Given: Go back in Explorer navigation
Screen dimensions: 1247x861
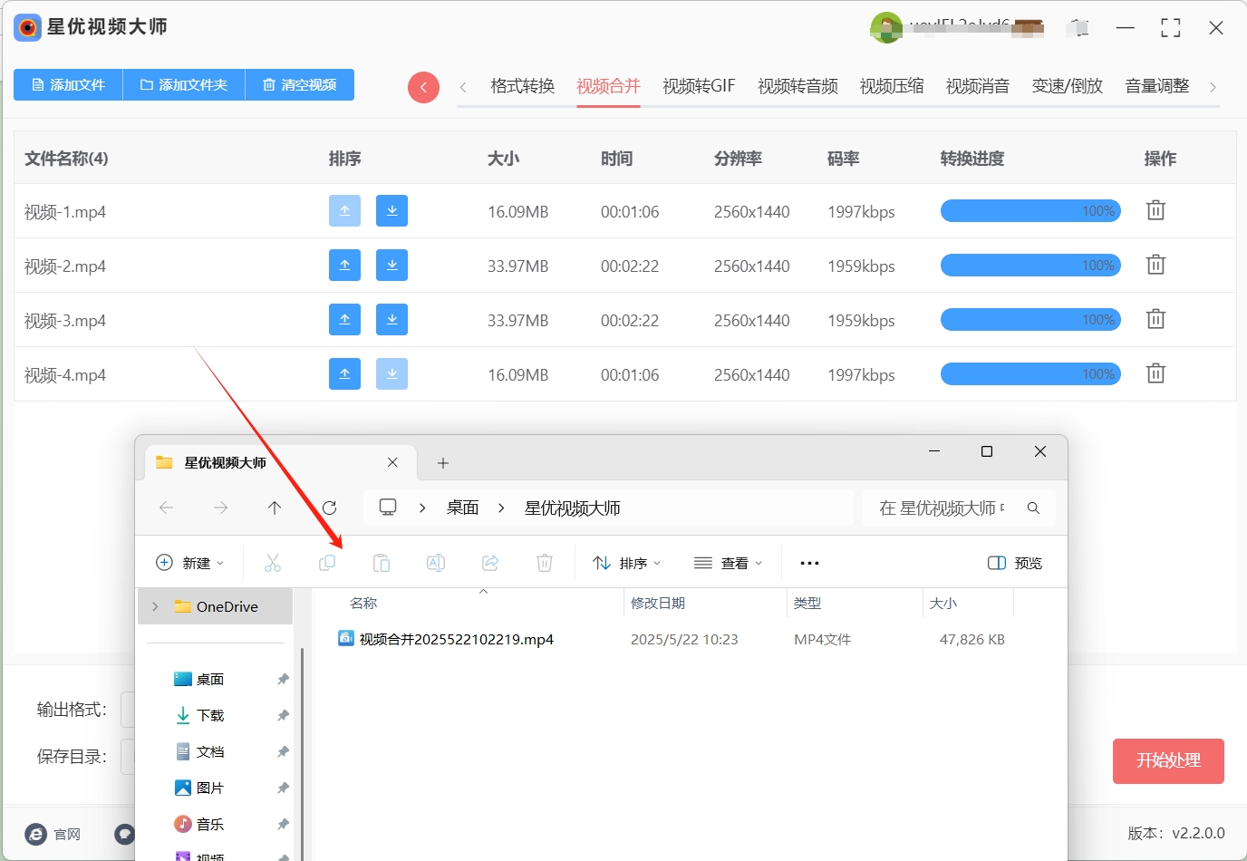Looking at the screenshot, I should click(x=166, y=508).
